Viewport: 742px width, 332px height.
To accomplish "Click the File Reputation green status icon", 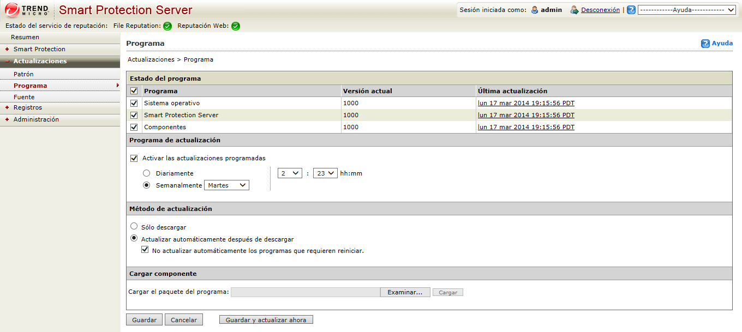I will pos(167,26).
